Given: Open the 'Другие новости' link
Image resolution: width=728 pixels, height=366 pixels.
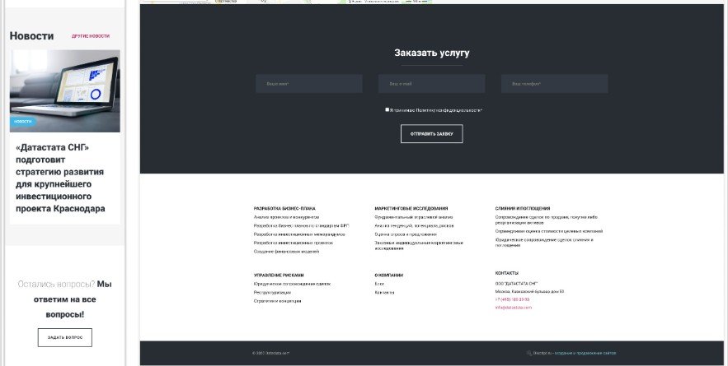Looking at the screenshot, I should click(91, 35).
